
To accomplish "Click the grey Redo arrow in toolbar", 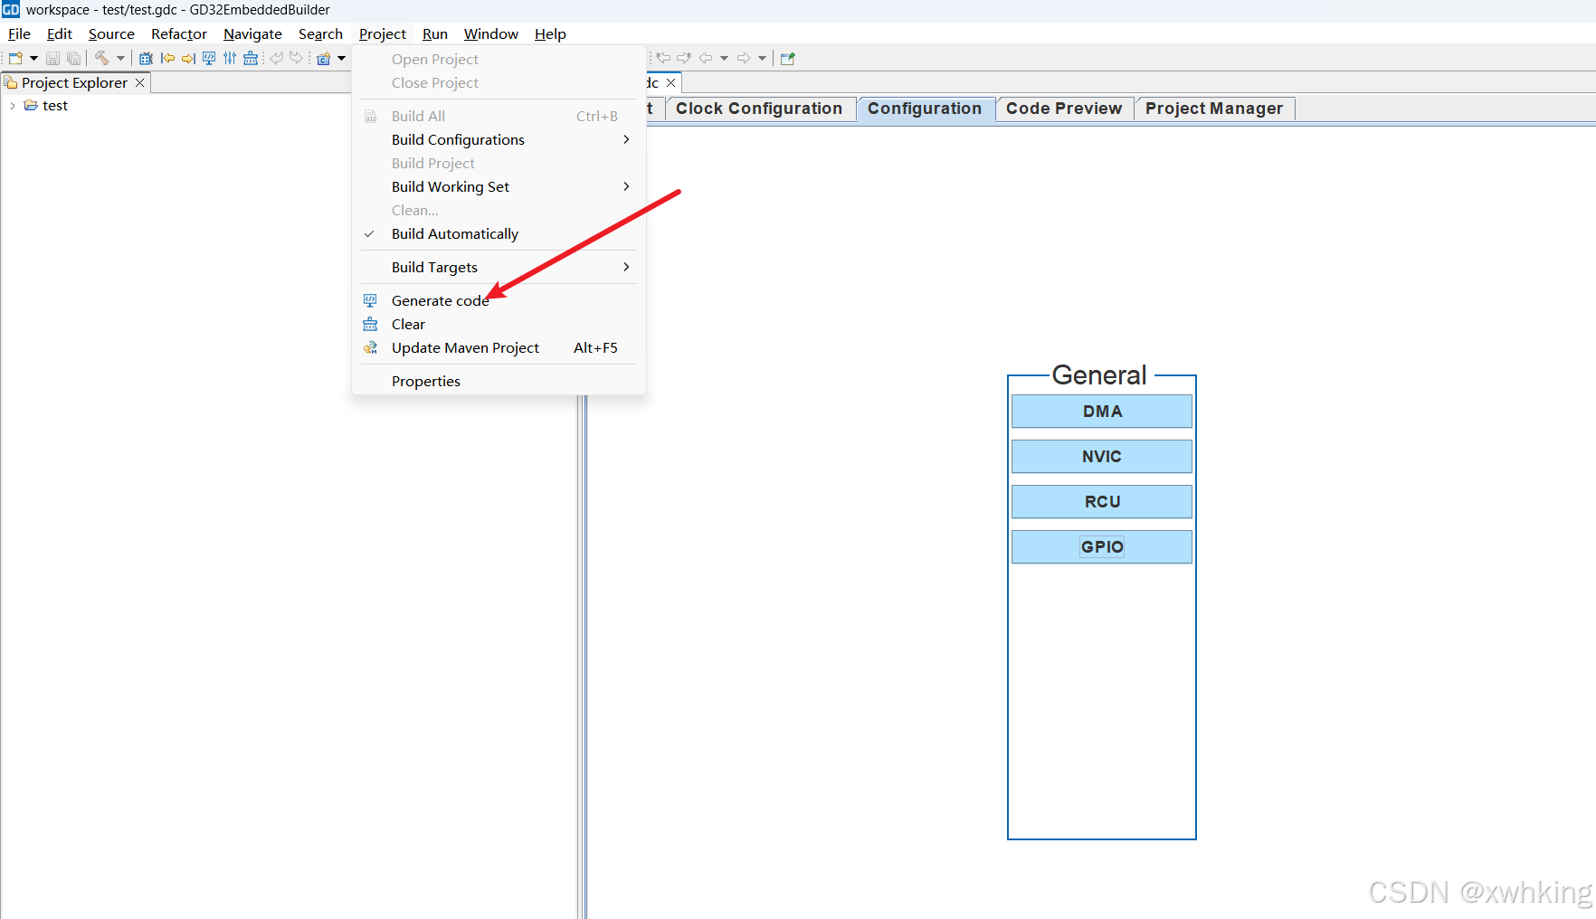I will pos(296,58).
